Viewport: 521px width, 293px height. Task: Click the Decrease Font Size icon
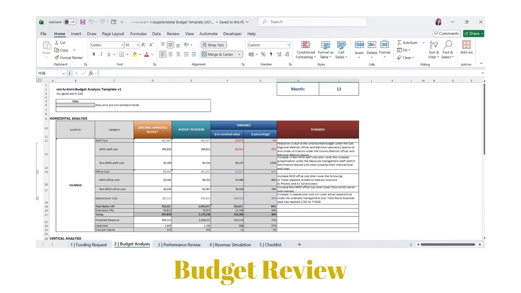pyautogui.click(x=151, y=45)
